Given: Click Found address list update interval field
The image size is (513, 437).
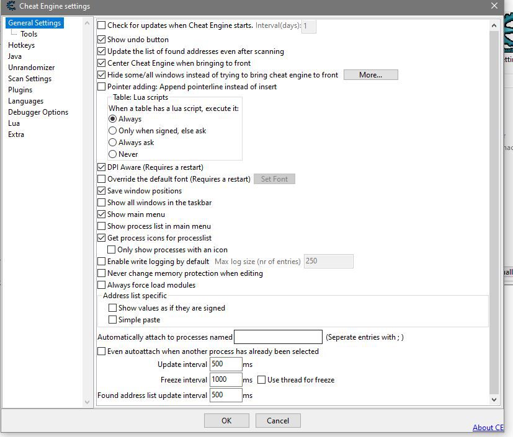Looking at the screenshot, I should tap(226, 395).
